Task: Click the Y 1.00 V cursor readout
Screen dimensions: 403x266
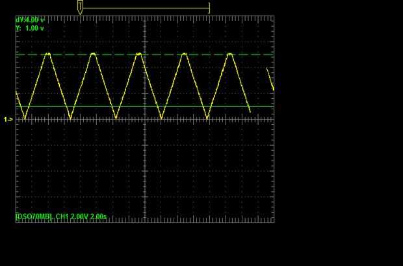Action: (30, 29)
